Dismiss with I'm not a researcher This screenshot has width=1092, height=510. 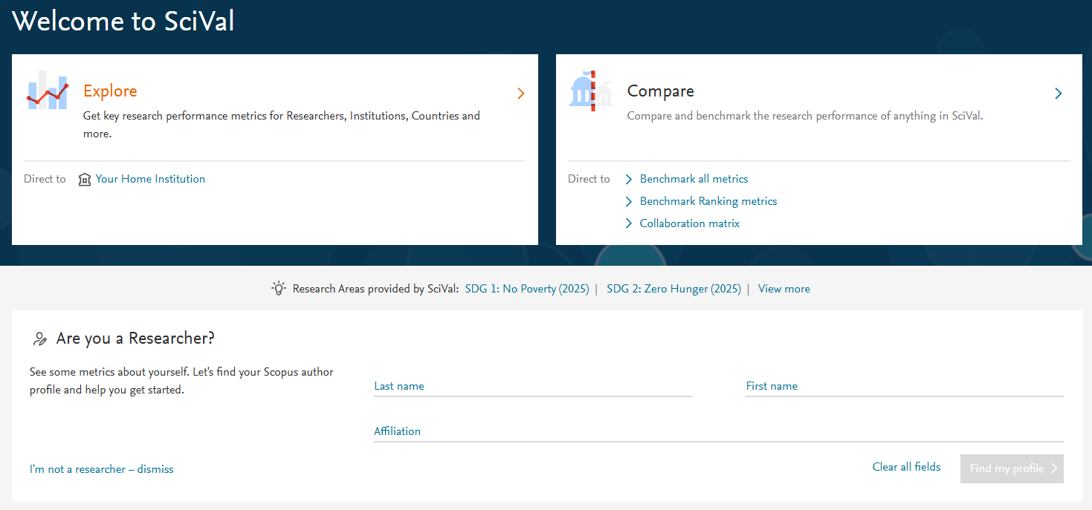click(x=102, y=469)
